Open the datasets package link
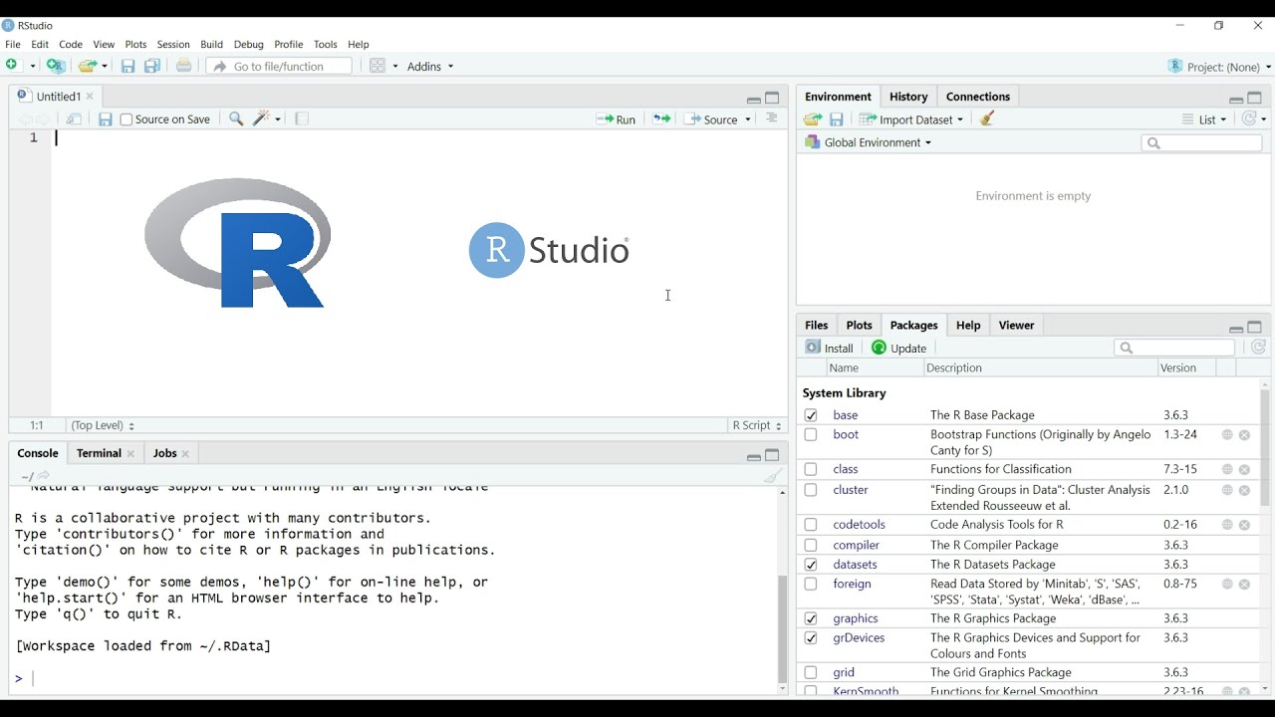The width and height of the screenshot is (1275, 717). point(856,565)
